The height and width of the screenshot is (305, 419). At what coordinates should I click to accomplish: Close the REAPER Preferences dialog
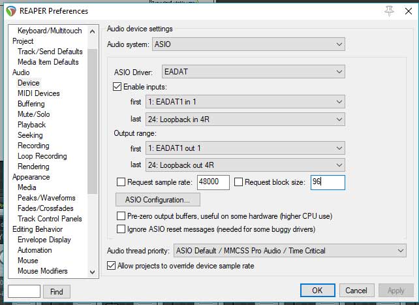click(x=409, y=11)
